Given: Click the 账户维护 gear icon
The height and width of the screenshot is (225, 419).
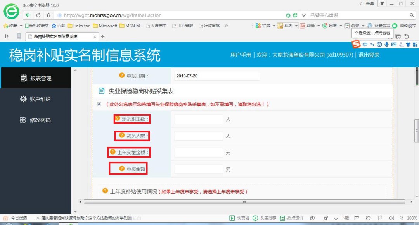Looking at the screenshot, I should [23, 99].
